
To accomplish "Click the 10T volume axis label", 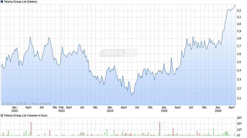I will click(239, 130).
